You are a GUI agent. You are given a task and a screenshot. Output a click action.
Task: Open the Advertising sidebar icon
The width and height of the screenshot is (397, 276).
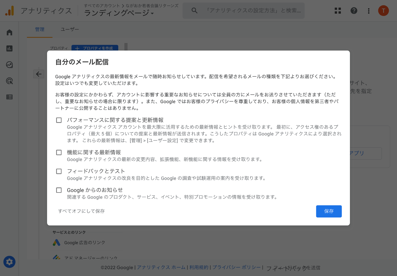tap(9, 81)
